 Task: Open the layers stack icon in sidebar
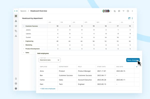click(16, 26)
